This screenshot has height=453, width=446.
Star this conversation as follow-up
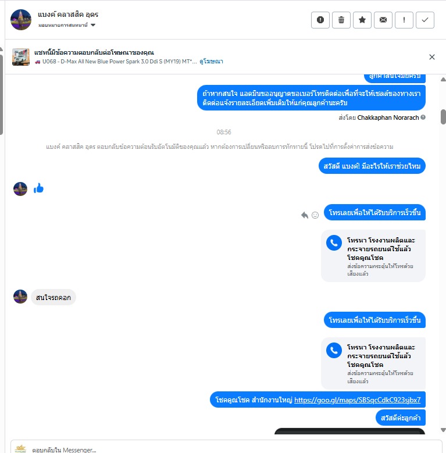tap(362, 20)
